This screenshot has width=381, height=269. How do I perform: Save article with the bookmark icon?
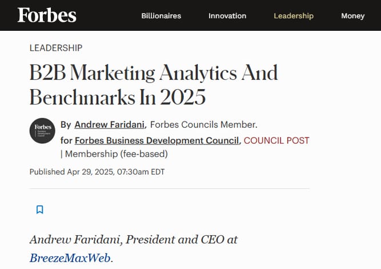40,210
